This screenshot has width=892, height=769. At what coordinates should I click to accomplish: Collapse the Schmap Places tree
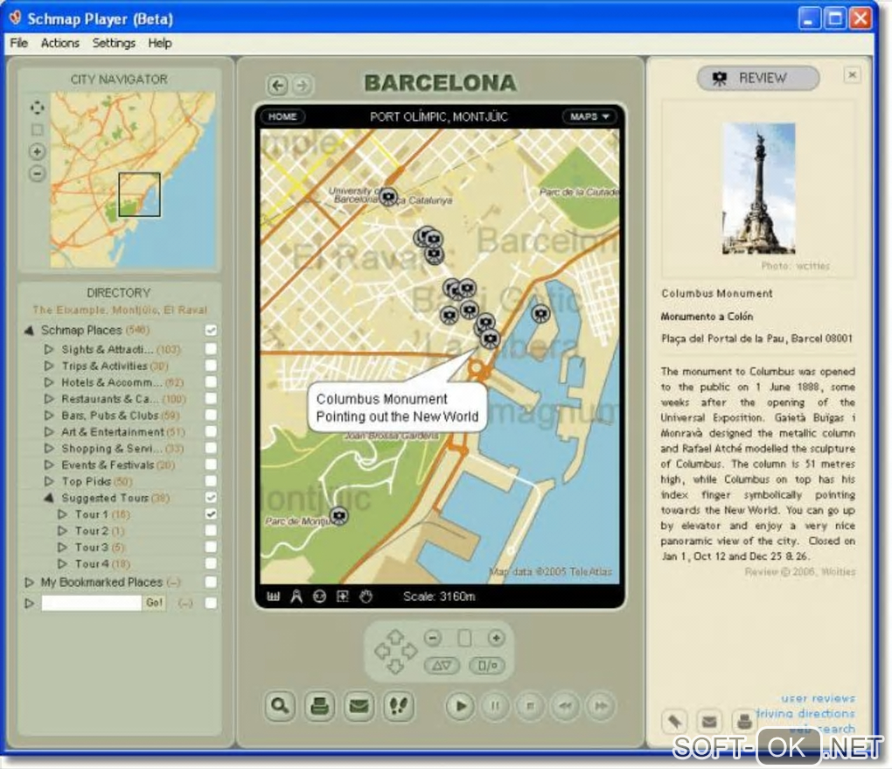pyautogui.click(x=29, y=330)
